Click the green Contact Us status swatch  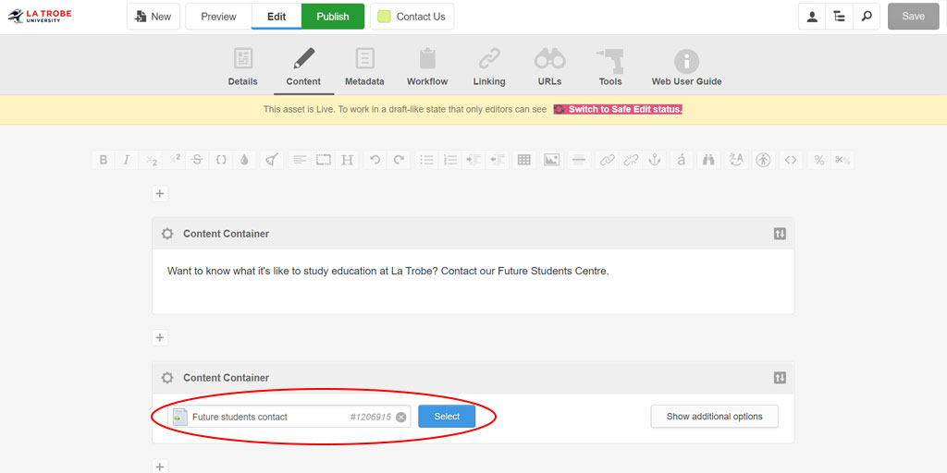tap(385, 17)
